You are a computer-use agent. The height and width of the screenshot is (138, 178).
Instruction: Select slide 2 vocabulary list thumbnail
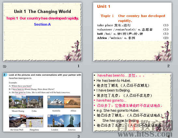132,32
